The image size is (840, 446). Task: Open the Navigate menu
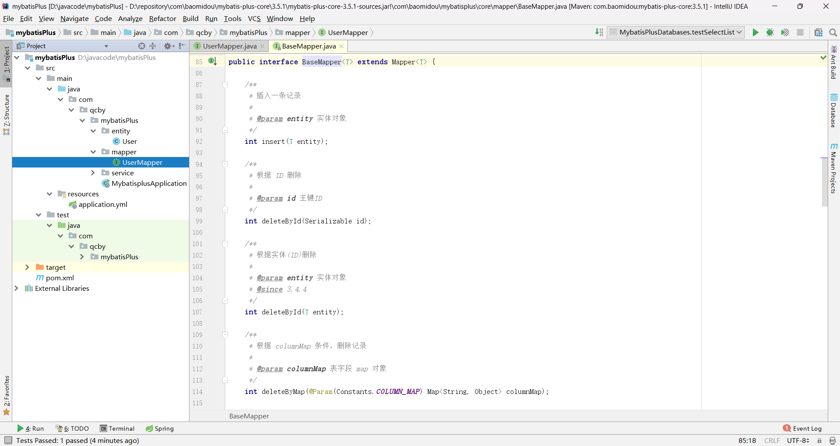click(74, 18)
